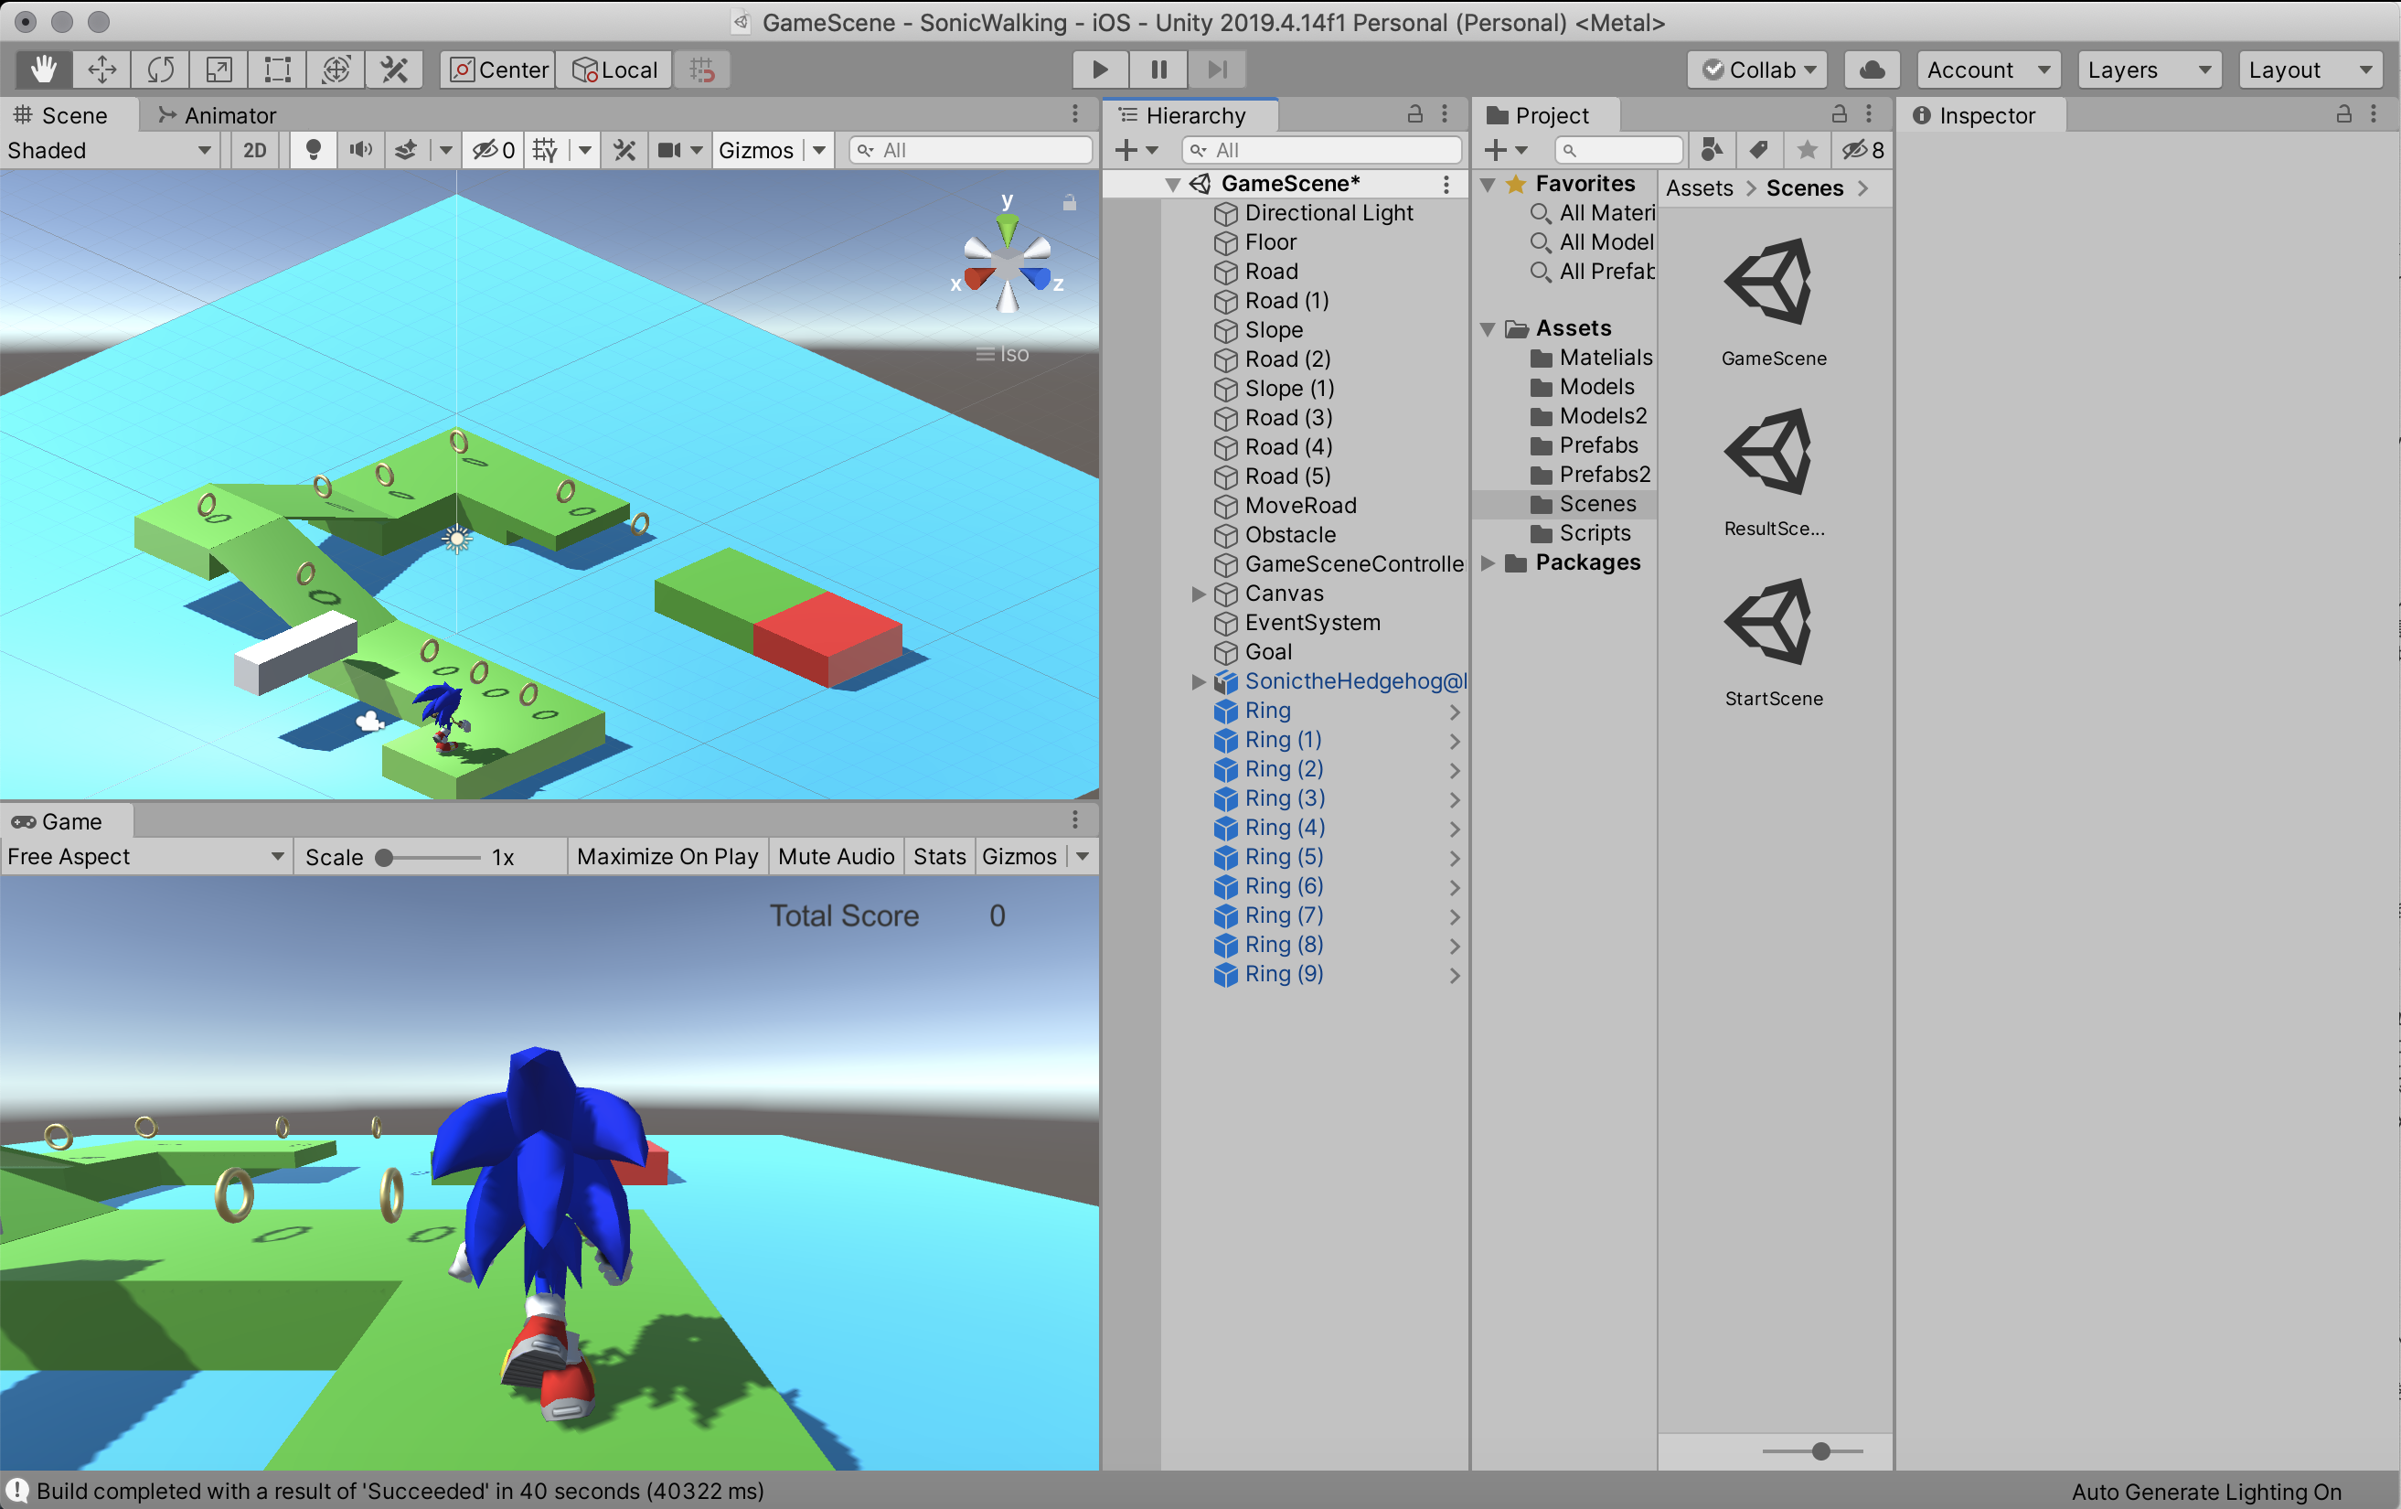The height and width of the screenshot is (1509, 2401).
Task: Toggle Center pivot mode
Action: click(x=497, y=70)
